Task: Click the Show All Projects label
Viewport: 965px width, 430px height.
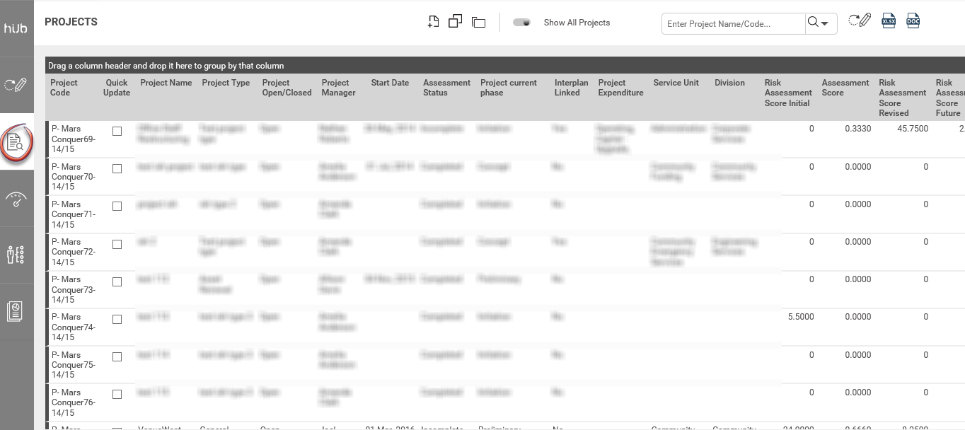Action: pyautogui.click(x=577, y=23)
